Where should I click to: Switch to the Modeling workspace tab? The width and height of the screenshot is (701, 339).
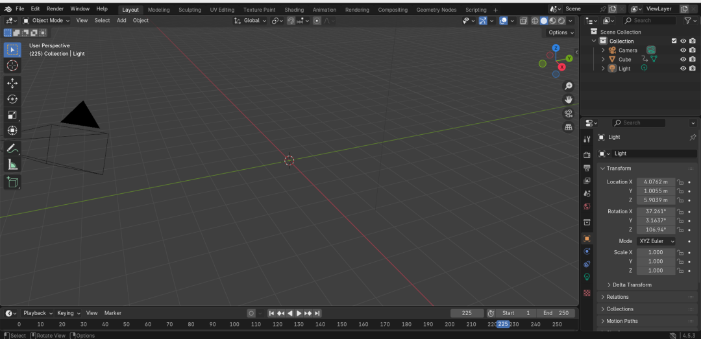[159, 10]
